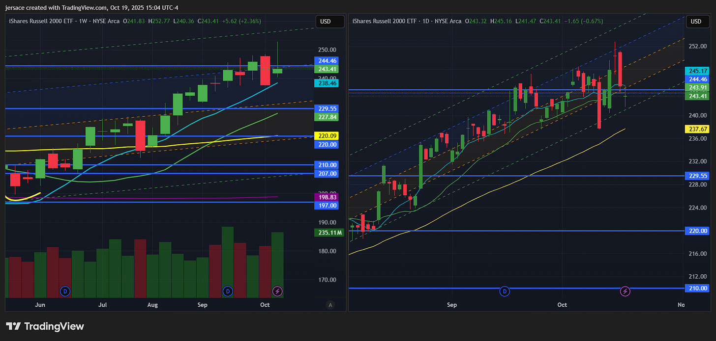Click the weekly high value H252.77

click(x=159, y=21)
